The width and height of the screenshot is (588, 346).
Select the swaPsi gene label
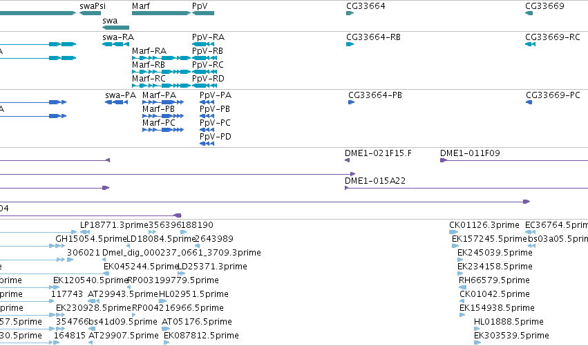(93, 6)
